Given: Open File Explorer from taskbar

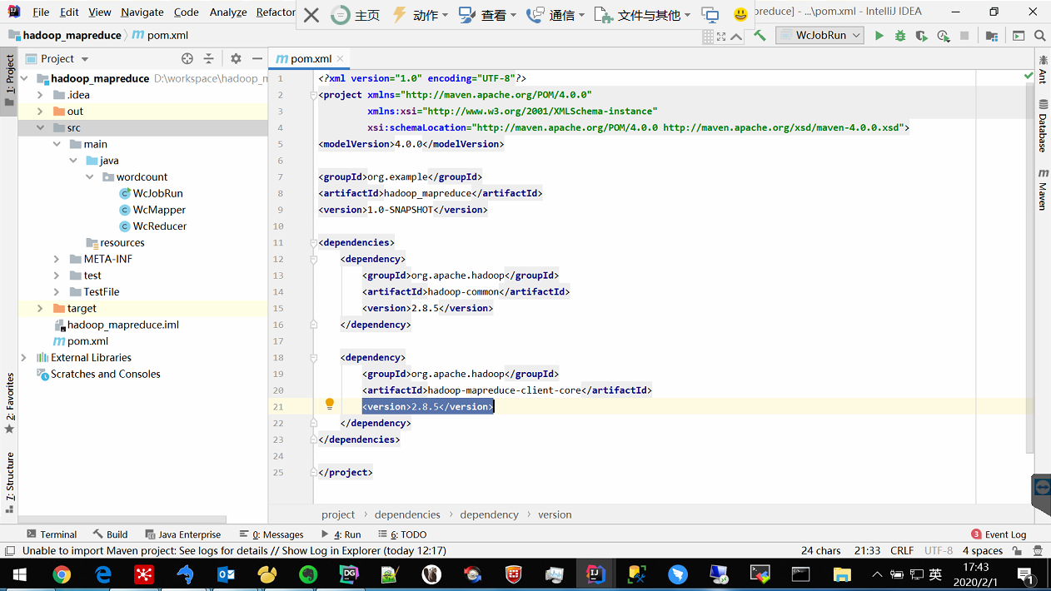Looking at the screenshot, I should 842,574.
